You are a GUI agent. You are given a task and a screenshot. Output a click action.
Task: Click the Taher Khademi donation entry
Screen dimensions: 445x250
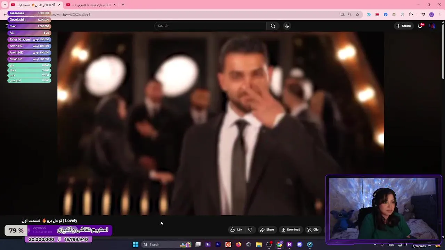29,40
